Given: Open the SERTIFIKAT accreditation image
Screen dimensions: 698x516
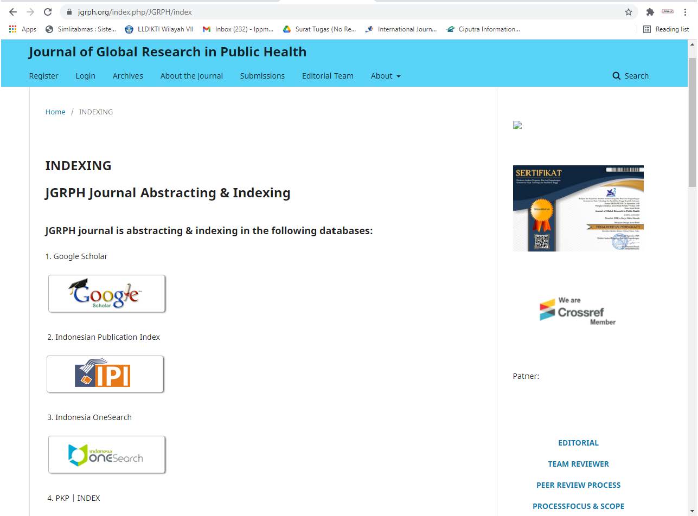Looking at the screenshot, I should point(578,208).
